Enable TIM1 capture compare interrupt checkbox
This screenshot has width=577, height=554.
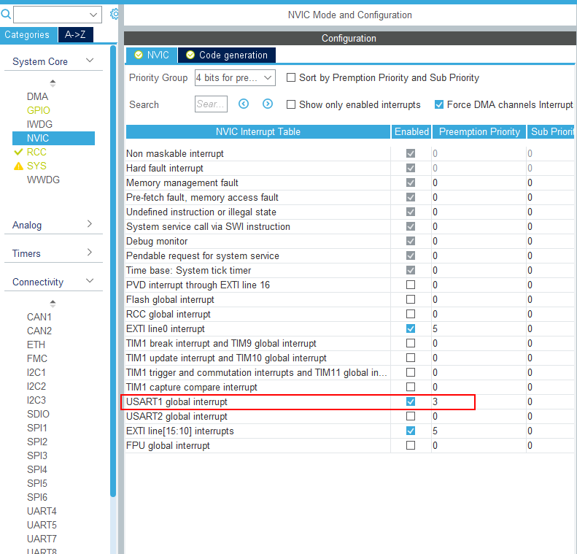pyautogui.click(x=411, y=387)
